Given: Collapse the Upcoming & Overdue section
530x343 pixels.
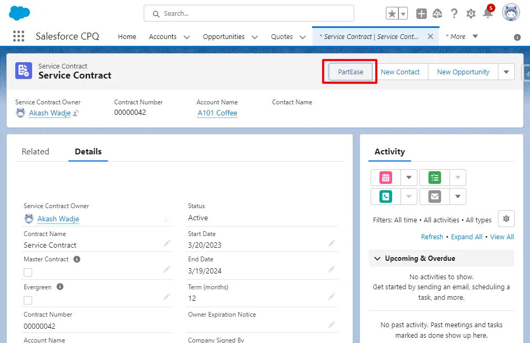Looking at the screenshot, I should (x=377, y=258).
